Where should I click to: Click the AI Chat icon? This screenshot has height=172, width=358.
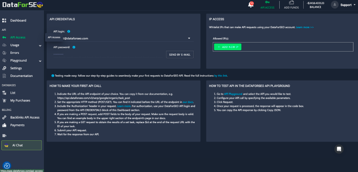coord(7,145)
